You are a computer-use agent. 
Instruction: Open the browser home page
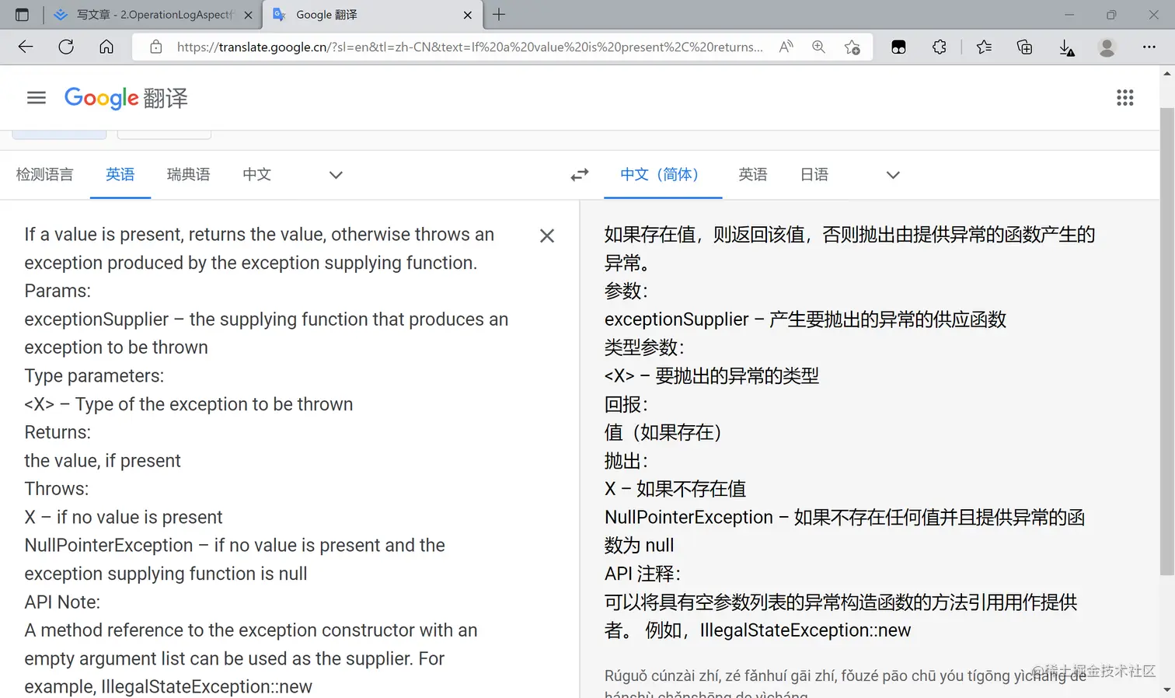[106, 47]
